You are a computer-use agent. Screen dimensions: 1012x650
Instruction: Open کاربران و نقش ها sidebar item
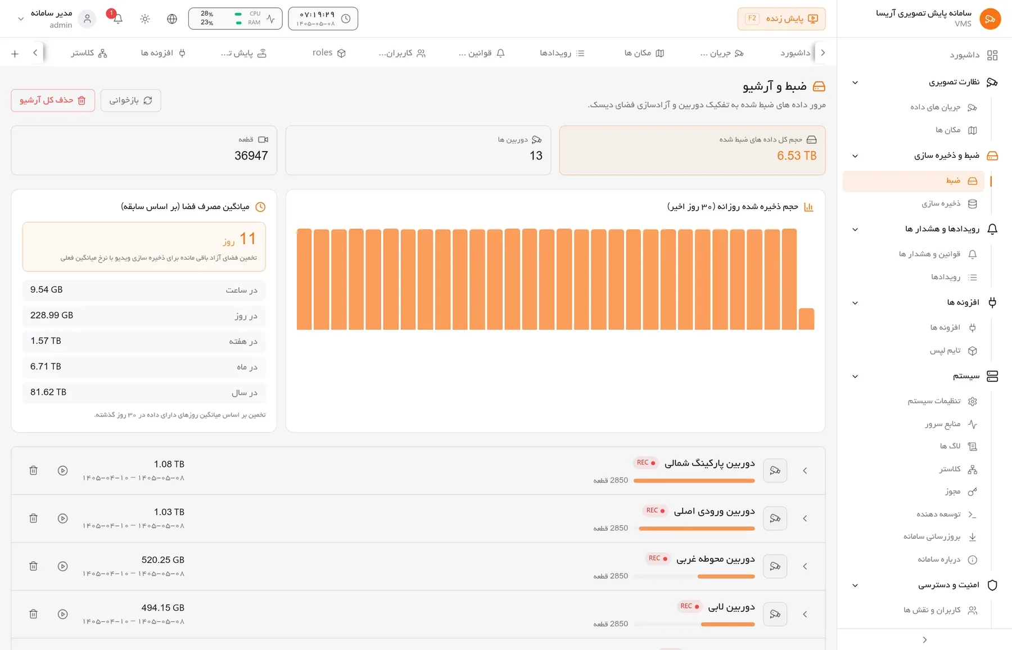coord(940,610)
